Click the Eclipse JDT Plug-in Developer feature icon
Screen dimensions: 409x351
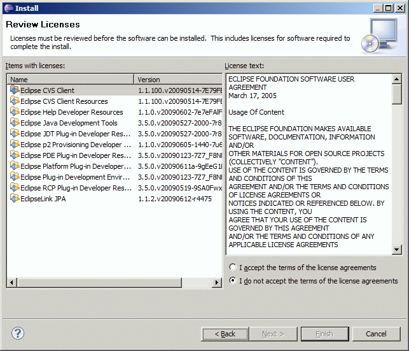pos(15,133)
